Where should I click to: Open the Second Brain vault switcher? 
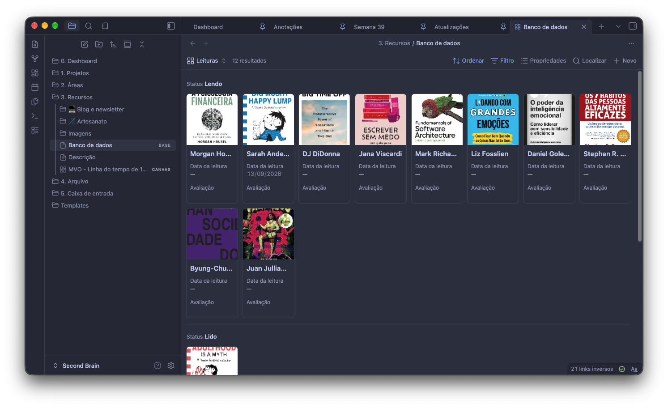pos(76,365)
